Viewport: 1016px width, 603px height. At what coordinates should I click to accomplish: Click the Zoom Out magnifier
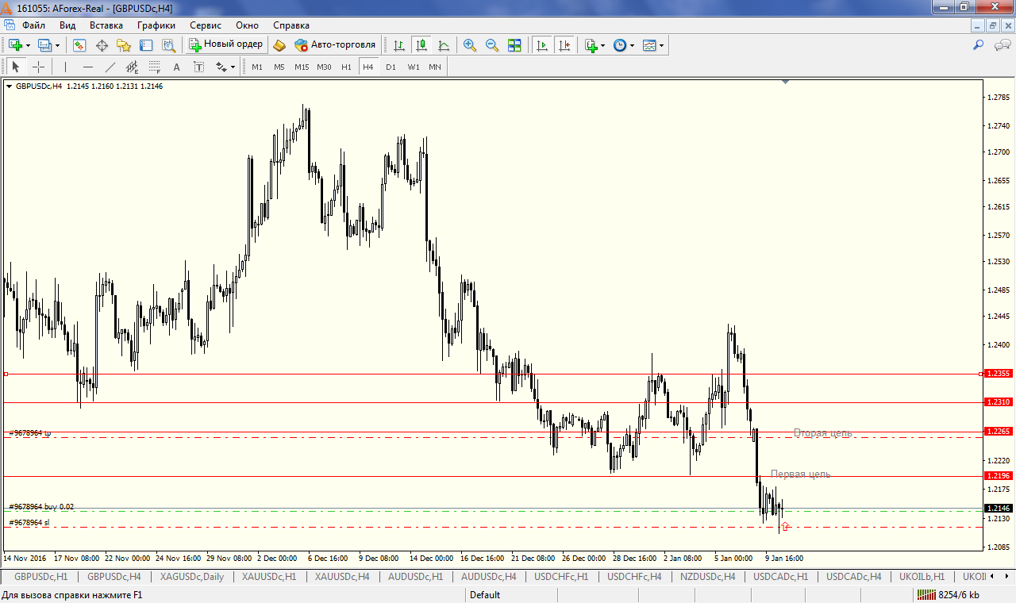point(492,45)
